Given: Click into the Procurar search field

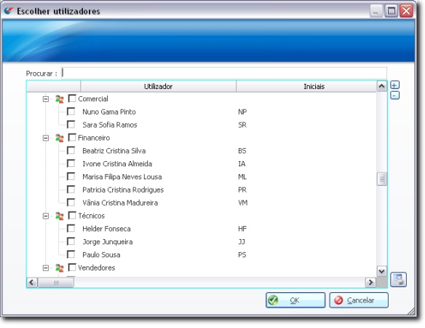Looking at the screenshot, I should click(224, 73).
